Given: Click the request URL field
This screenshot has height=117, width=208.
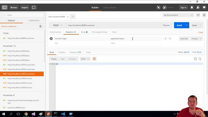Looking at the screenshot, I should pyautogui.click(x=113, y=25).
